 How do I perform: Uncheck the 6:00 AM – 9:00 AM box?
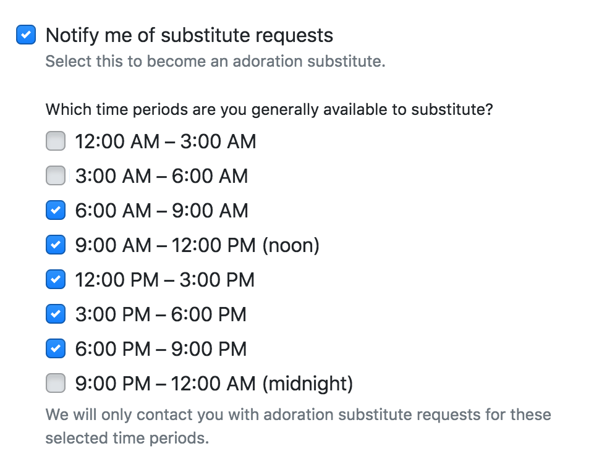coord(56,211)
